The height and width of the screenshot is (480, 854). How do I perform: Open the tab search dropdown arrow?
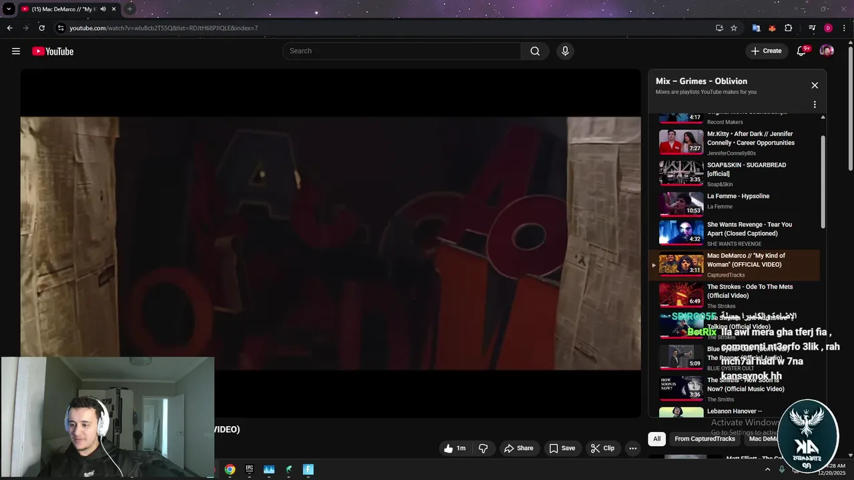9,9
